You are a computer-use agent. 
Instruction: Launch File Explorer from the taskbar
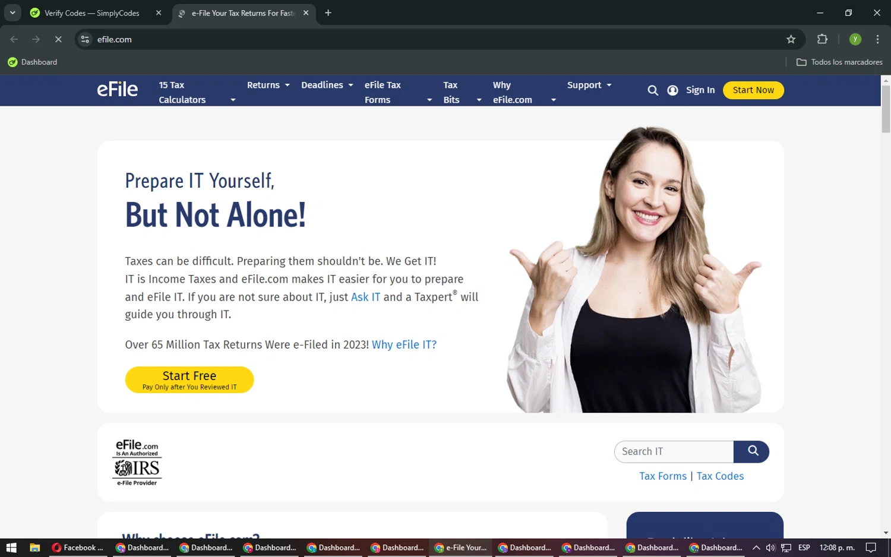point(34,547)
